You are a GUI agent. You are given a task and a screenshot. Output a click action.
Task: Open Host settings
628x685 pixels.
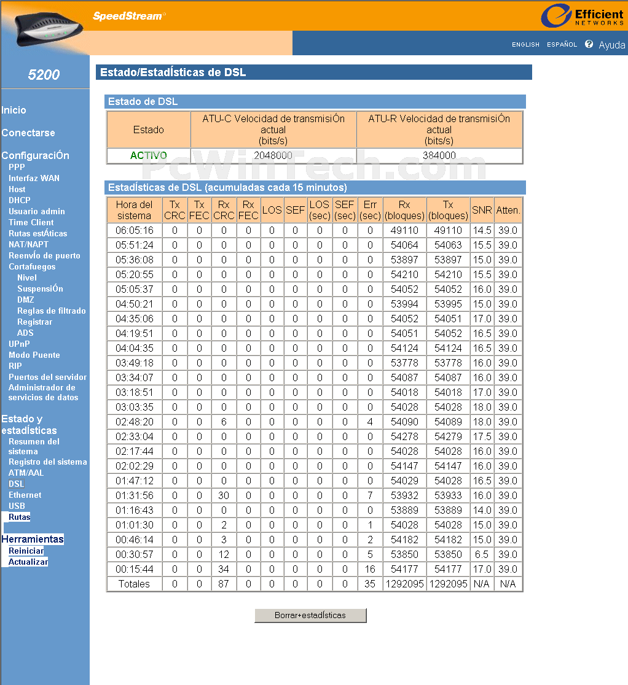pos(17,189)
